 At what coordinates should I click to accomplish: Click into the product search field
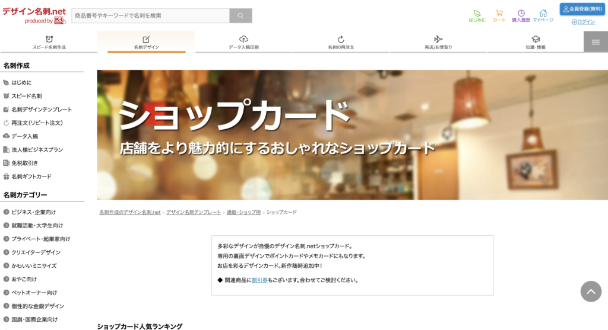[x=150, y=15]
